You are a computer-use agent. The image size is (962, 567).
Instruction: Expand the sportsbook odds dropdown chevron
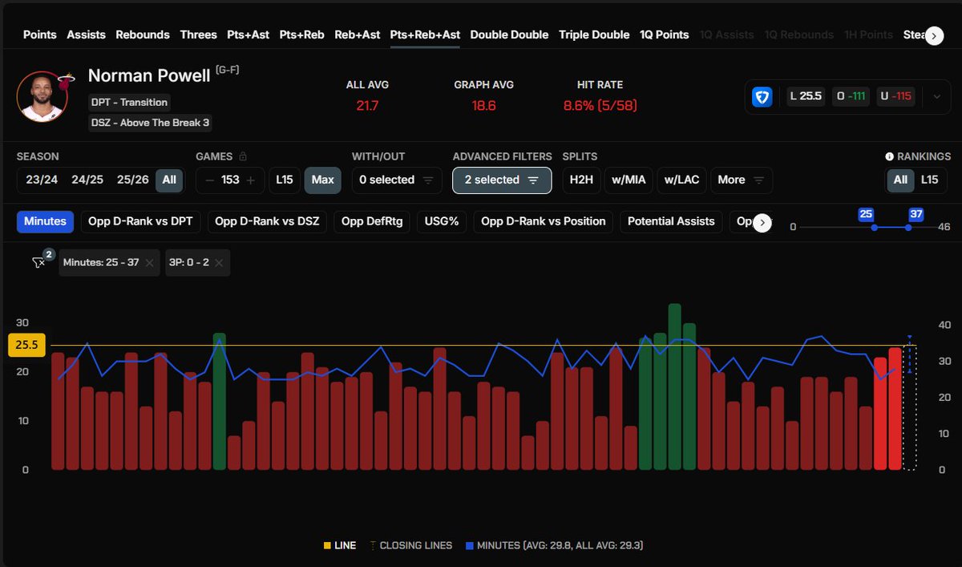937,97
